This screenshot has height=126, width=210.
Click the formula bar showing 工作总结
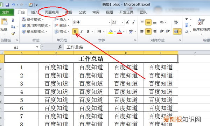(136, 47)
